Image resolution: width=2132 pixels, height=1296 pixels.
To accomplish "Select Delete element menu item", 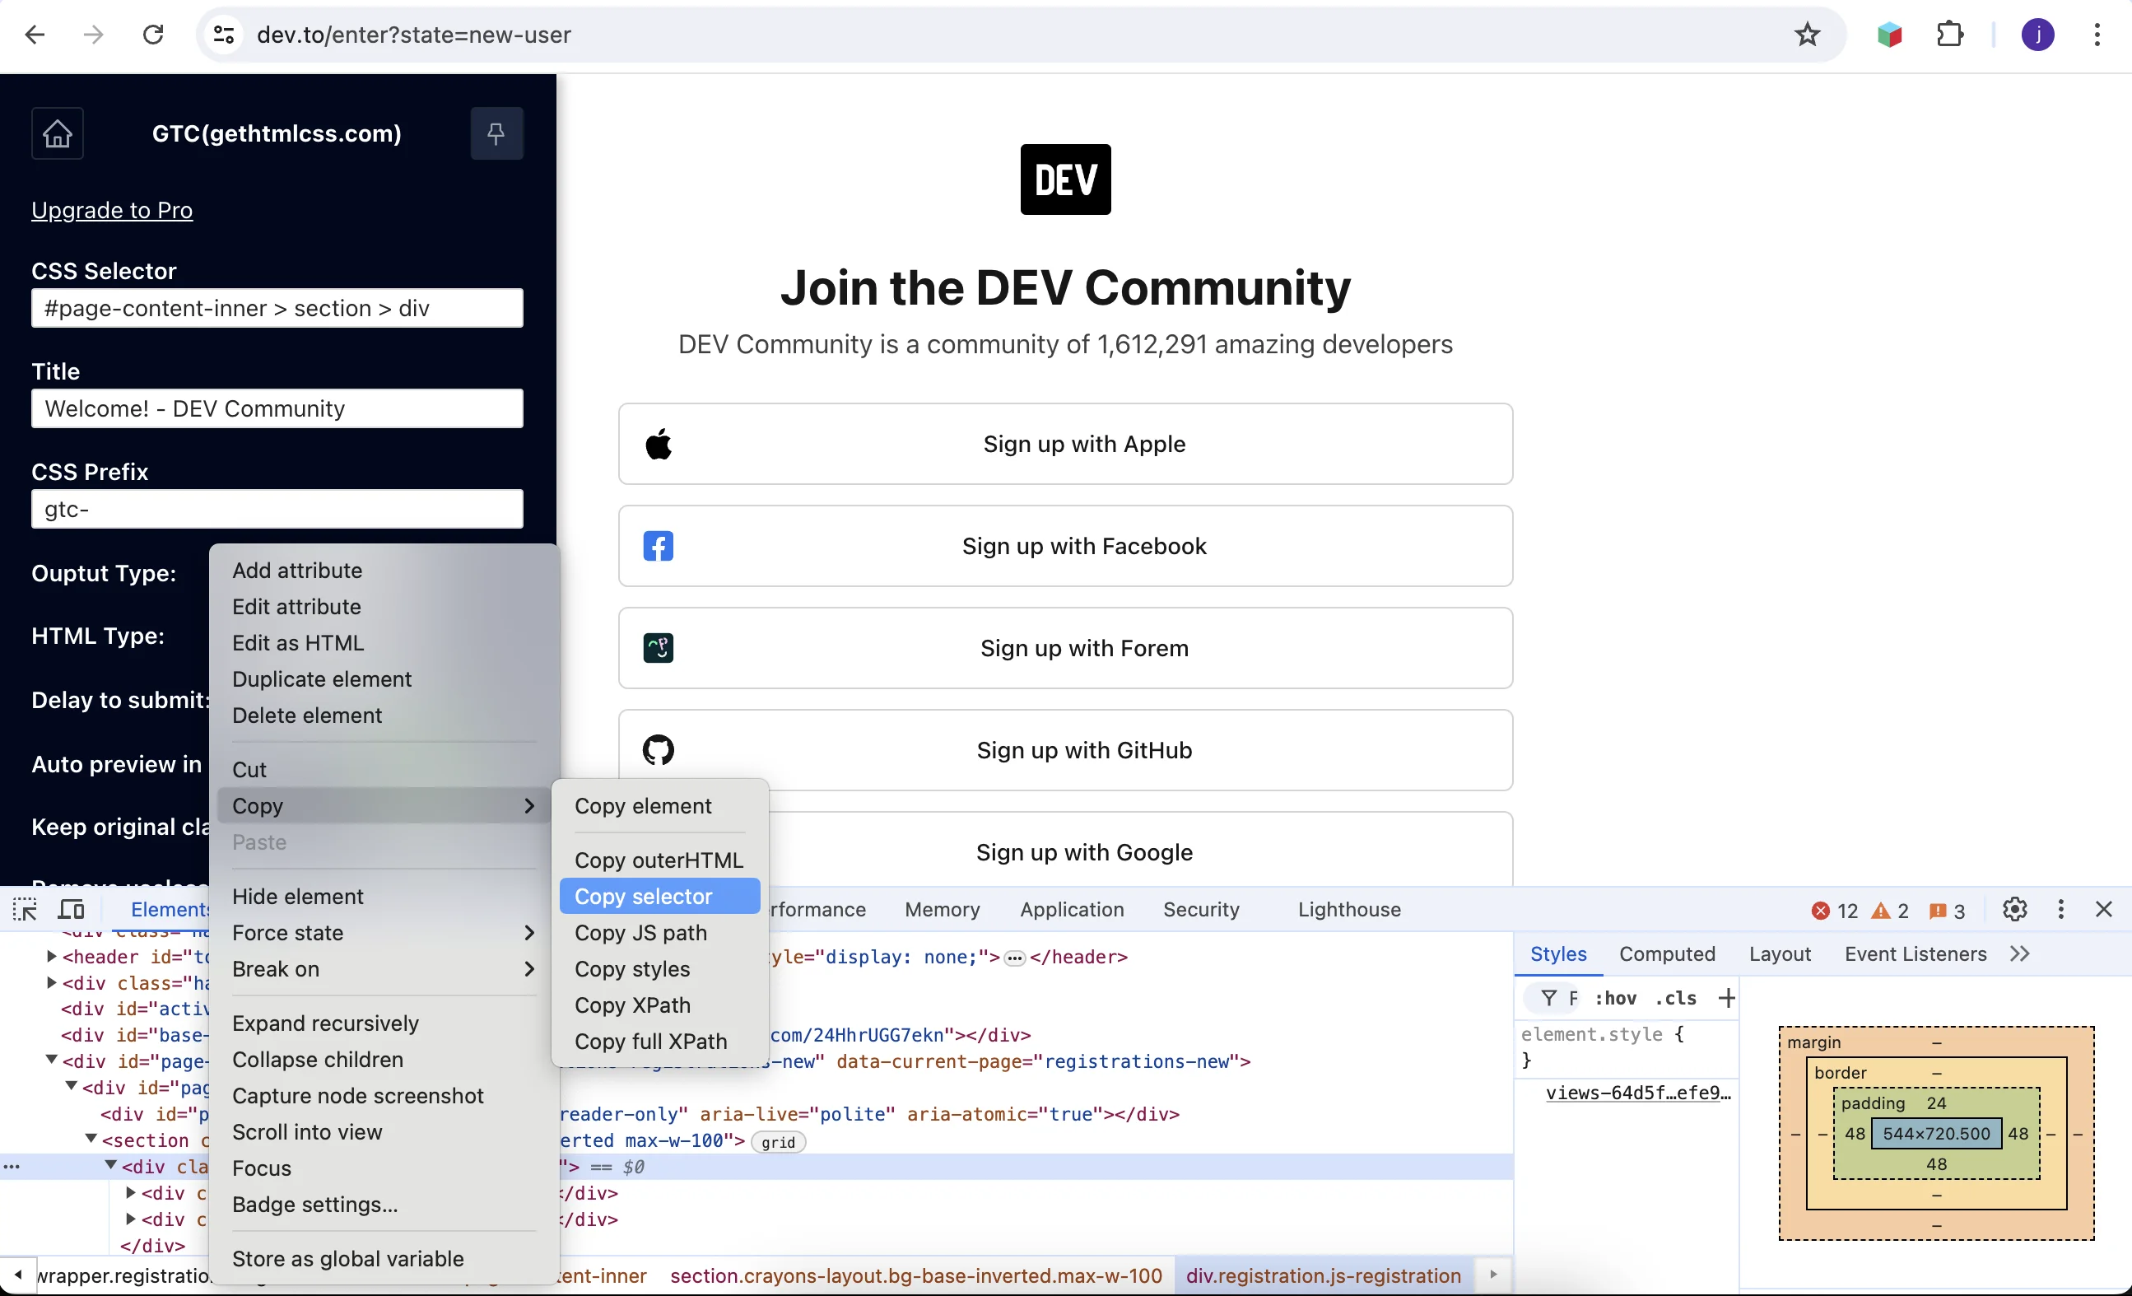I will click(384, 716).
